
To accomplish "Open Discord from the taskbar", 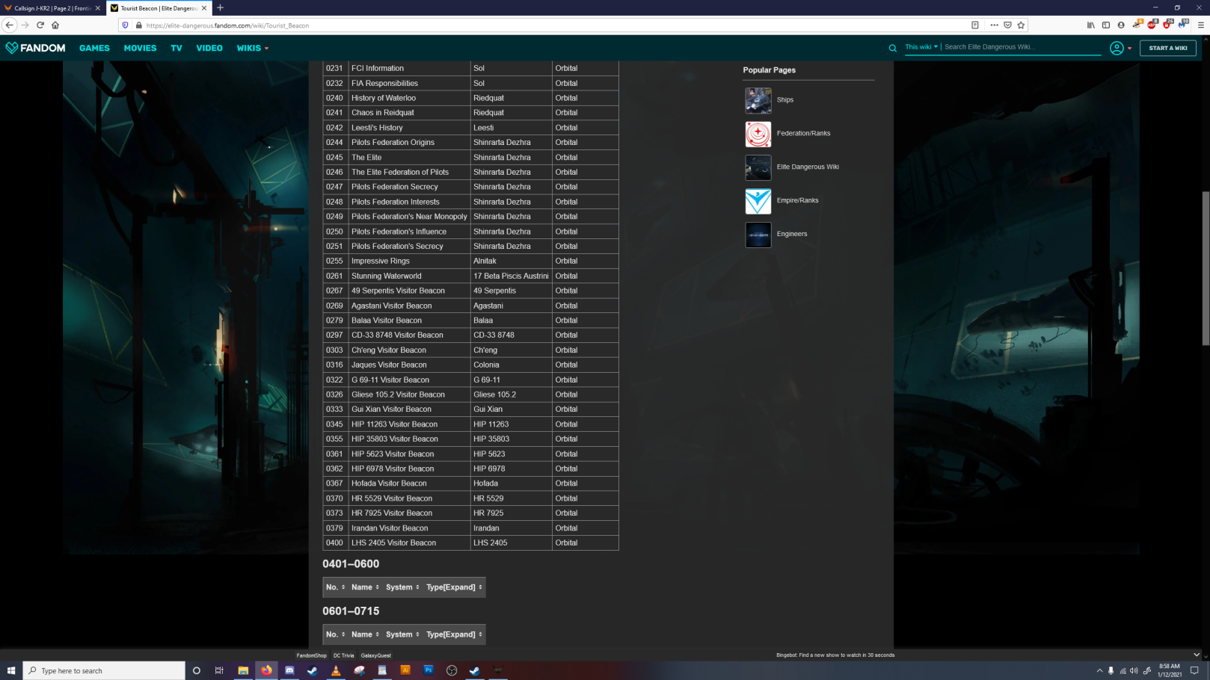I will click(x=289, y=670).
